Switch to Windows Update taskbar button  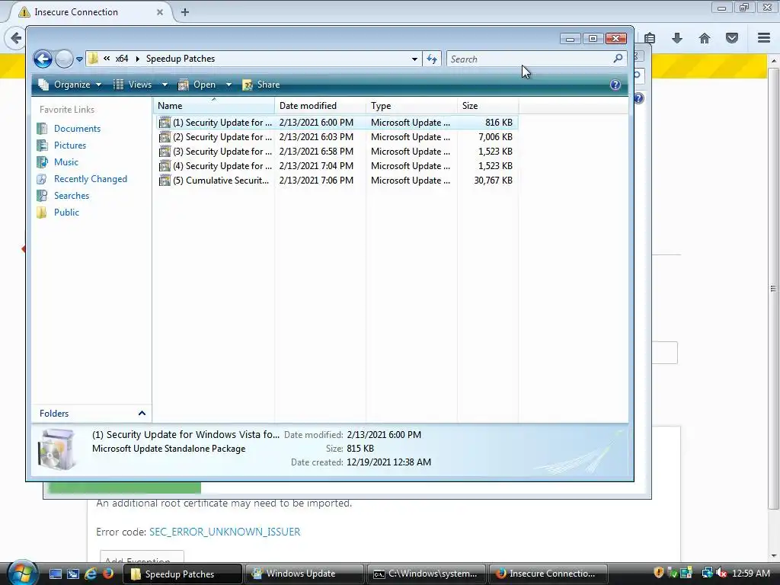pyautogui.click(x=303, y=574)
